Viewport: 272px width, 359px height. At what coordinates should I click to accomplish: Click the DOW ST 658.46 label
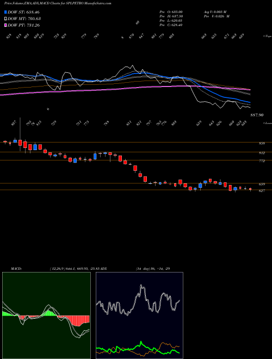click(x=23, y=12)
